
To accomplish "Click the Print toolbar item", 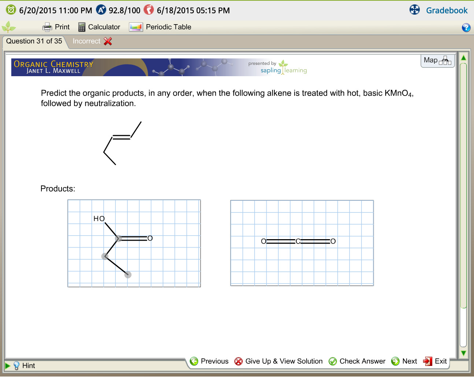I will coord(56,27).
